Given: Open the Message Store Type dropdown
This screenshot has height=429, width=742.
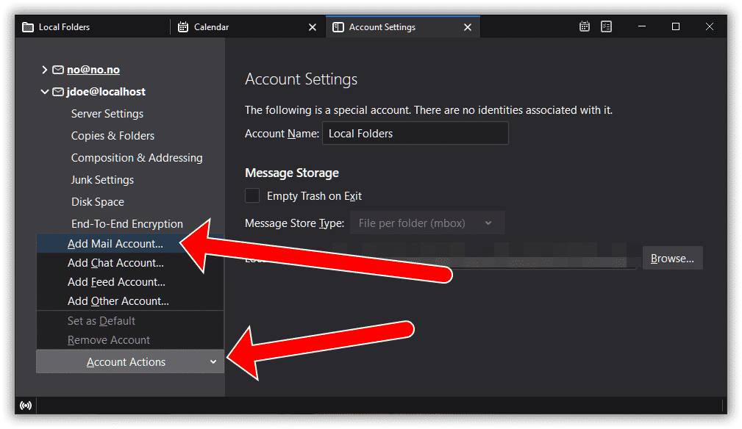Looking at the screenshot, I should 427,223.
